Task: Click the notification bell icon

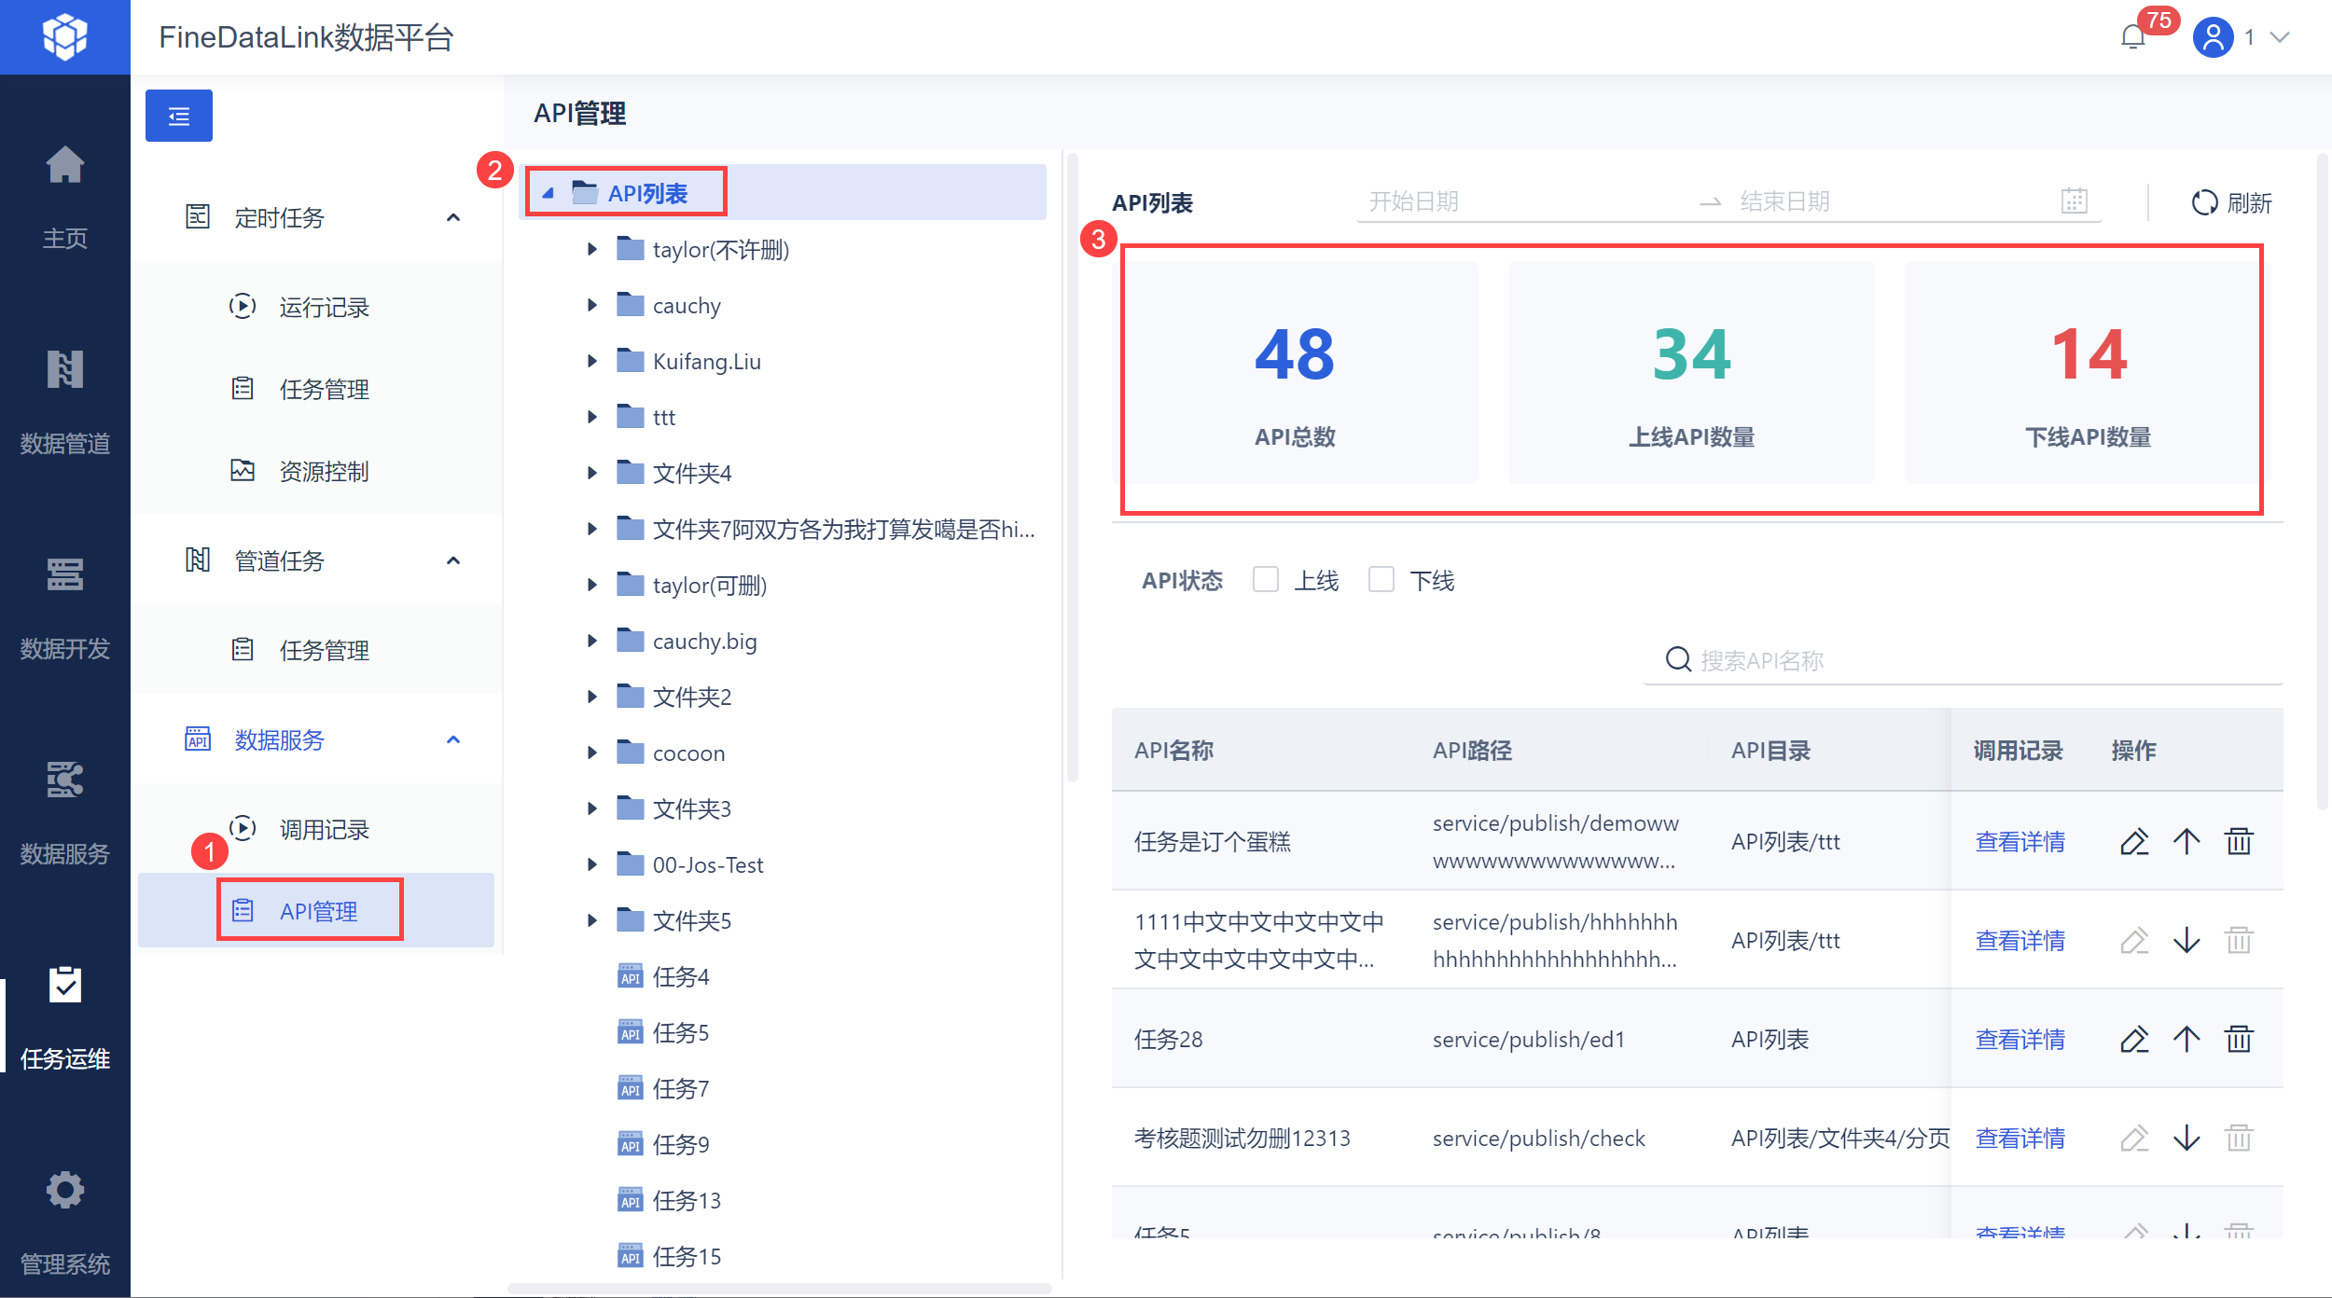Action: (2132, 37)
